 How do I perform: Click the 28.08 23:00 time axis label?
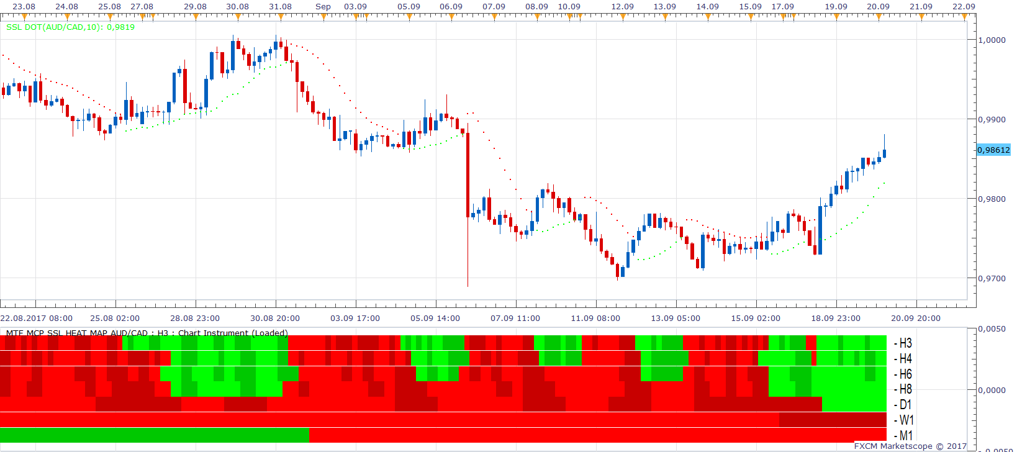coord(195,318)
